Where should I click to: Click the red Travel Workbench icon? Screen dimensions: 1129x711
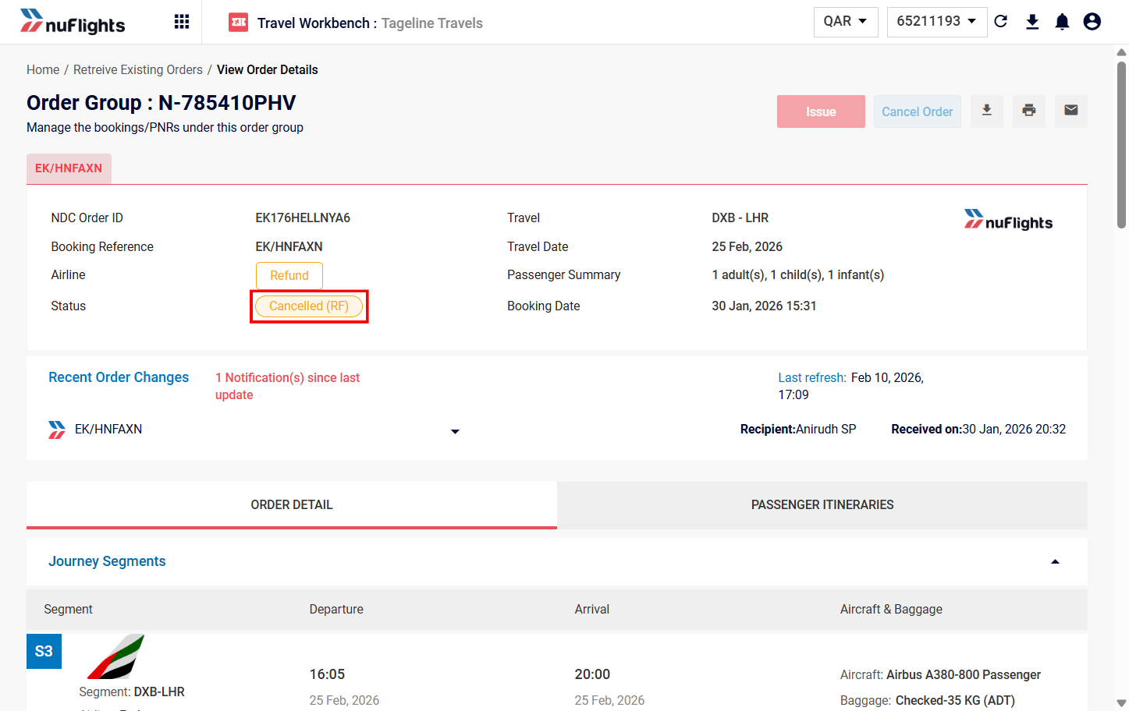238,23
